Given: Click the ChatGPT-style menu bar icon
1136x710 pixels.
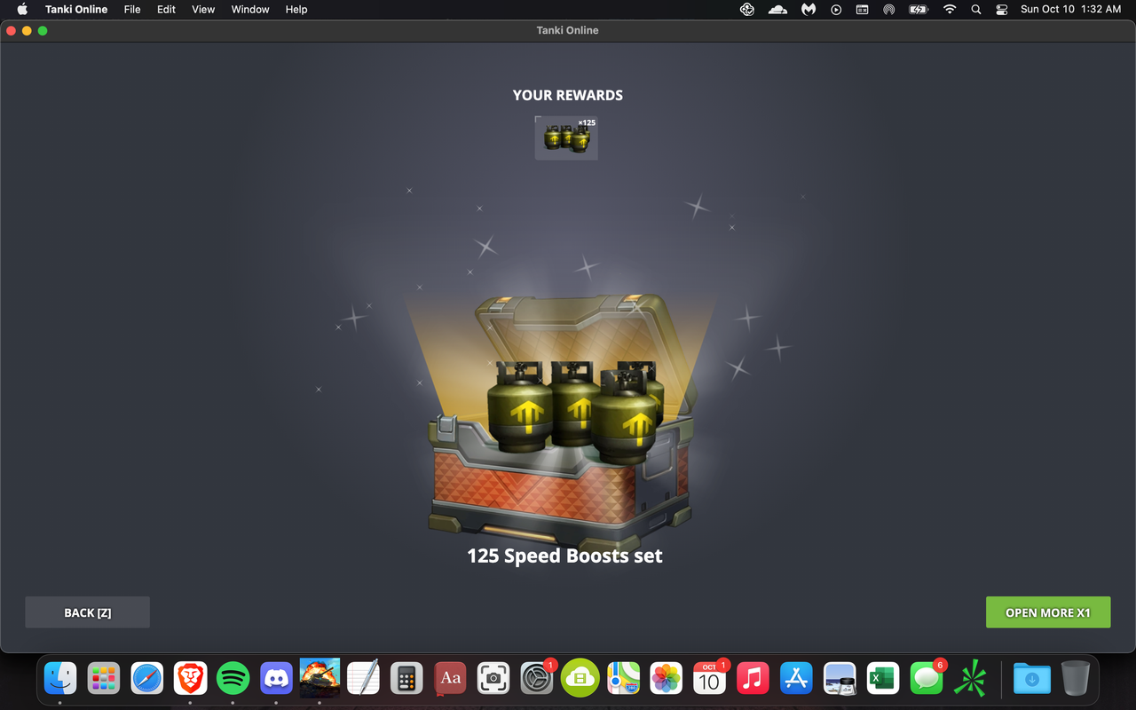Looking at the screenshot, I should [747, 9].
